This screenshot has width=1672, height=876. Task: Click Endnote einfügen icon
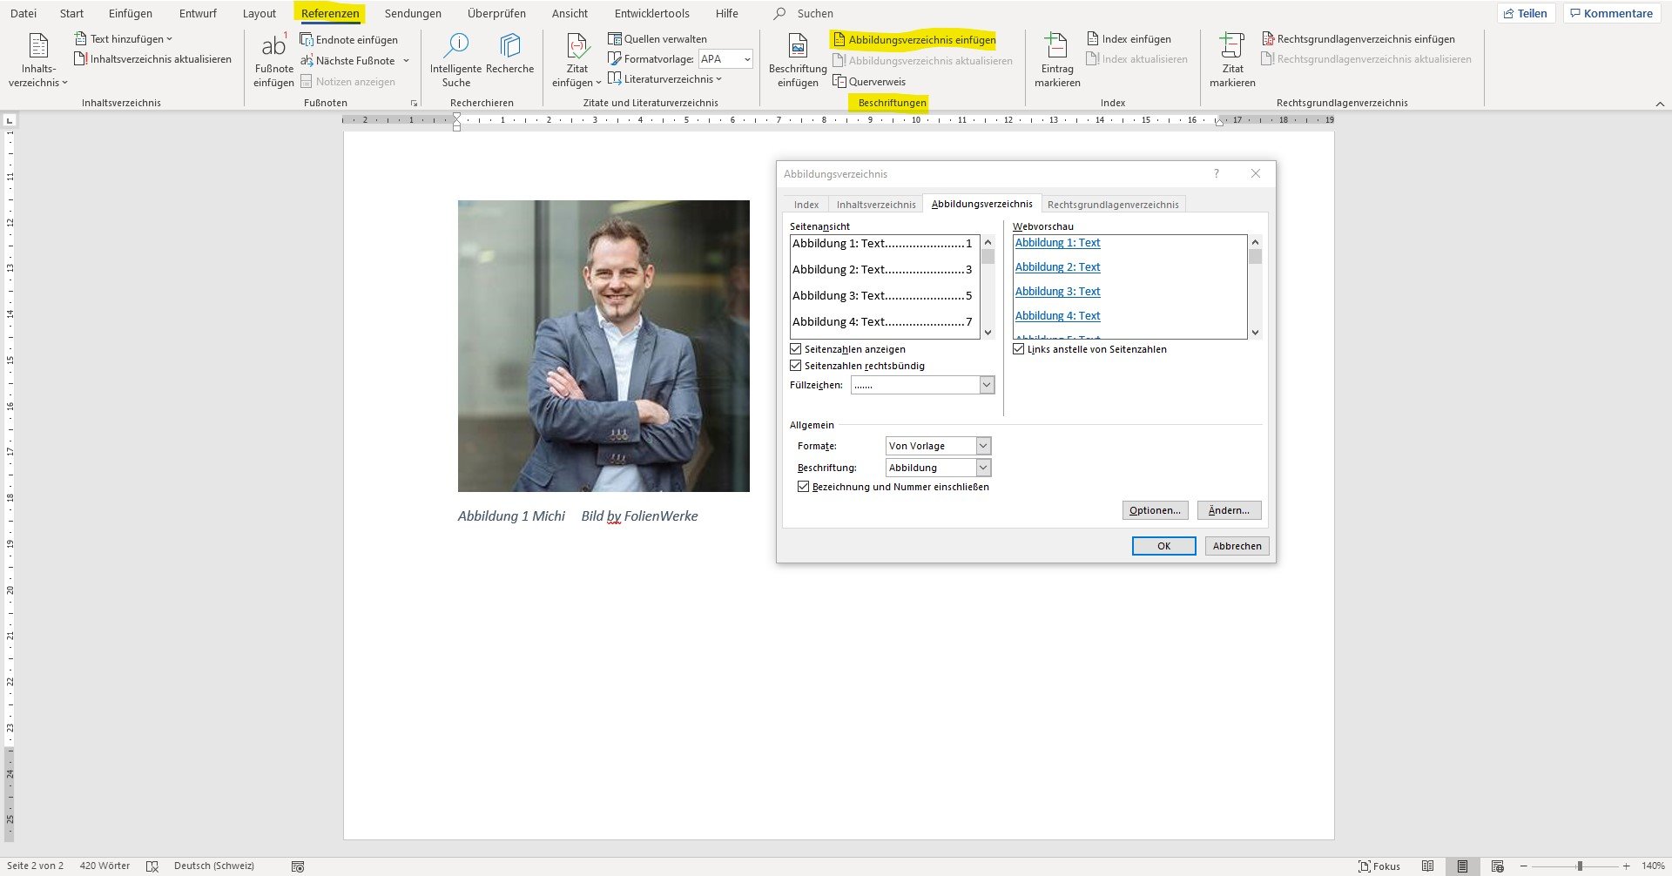[x=307, y=39]
